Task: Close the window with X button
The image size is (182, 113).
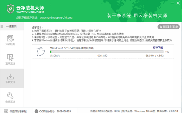Action: coord(178,3)
